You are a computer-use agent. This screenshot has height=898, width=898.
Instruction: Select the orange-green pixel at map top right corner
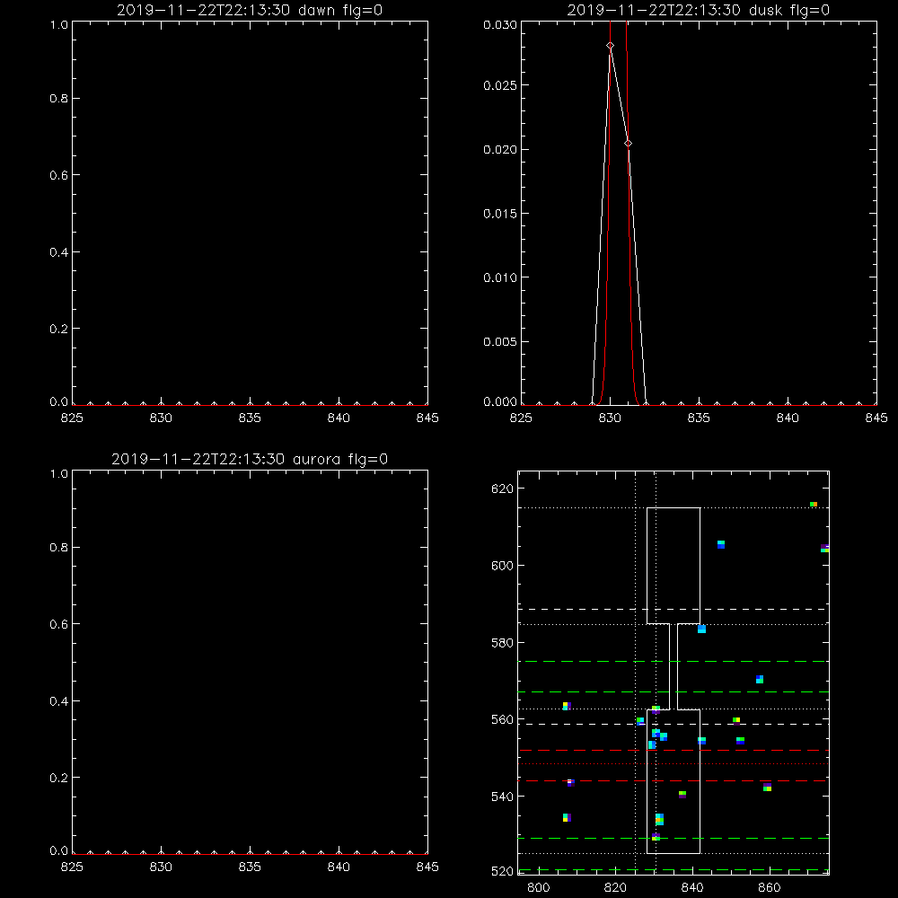[814, 504]
